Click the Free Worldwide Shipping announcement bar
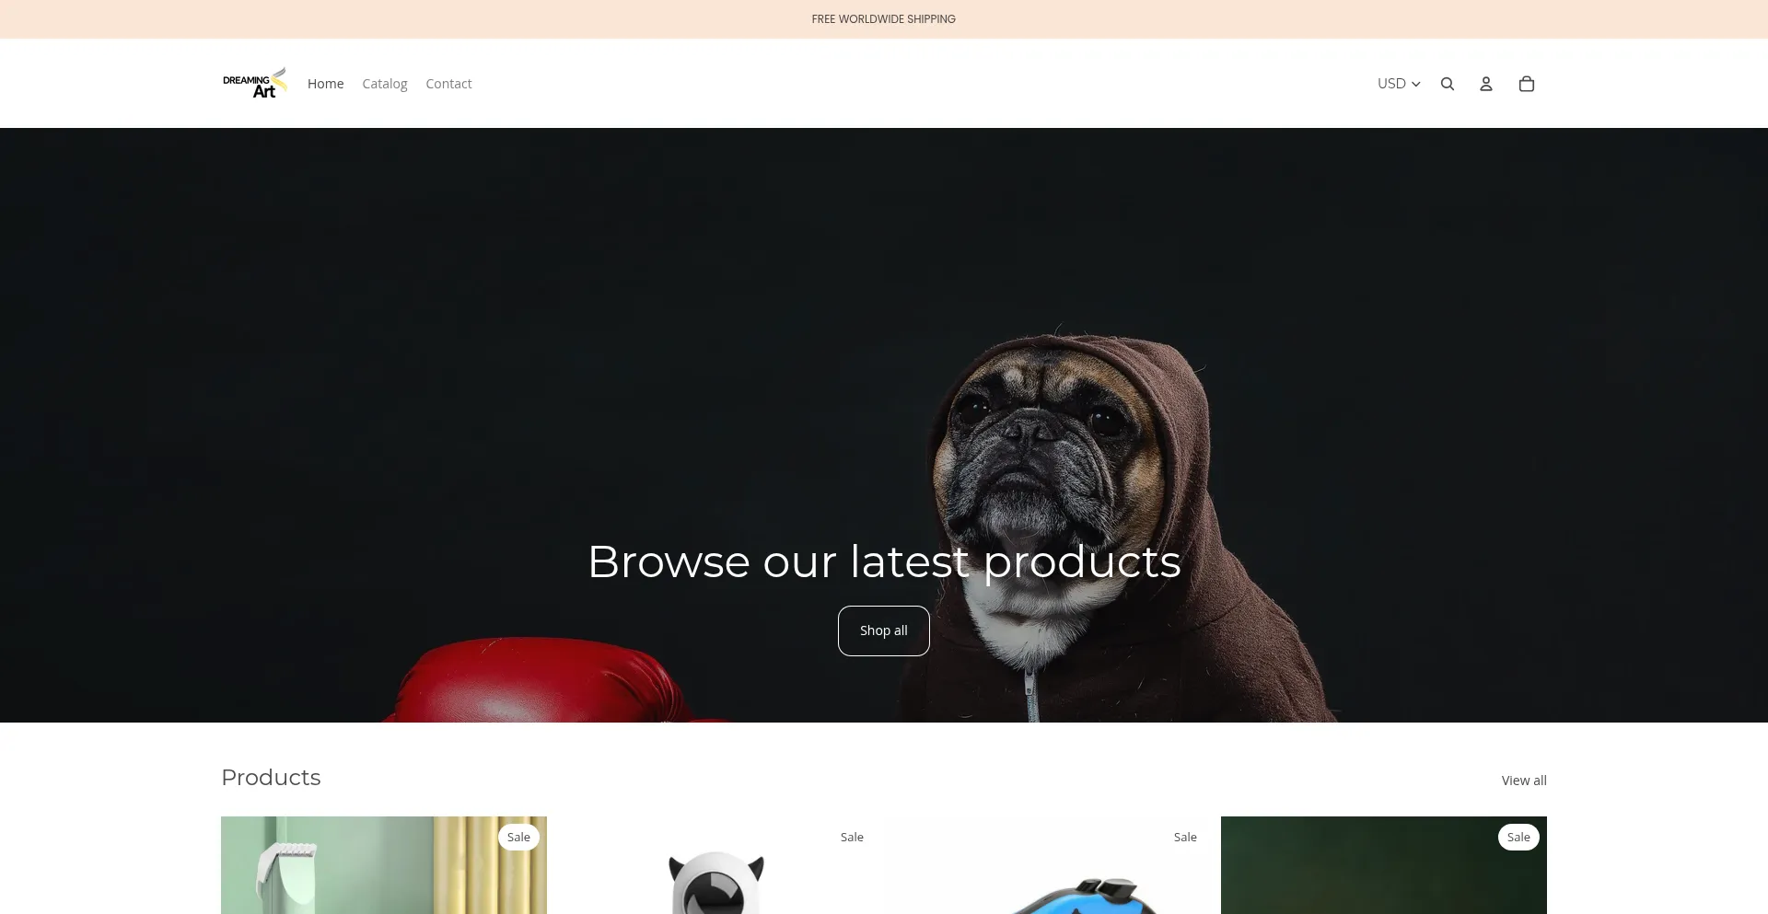The image size is (1768, 914). [884, 19]
